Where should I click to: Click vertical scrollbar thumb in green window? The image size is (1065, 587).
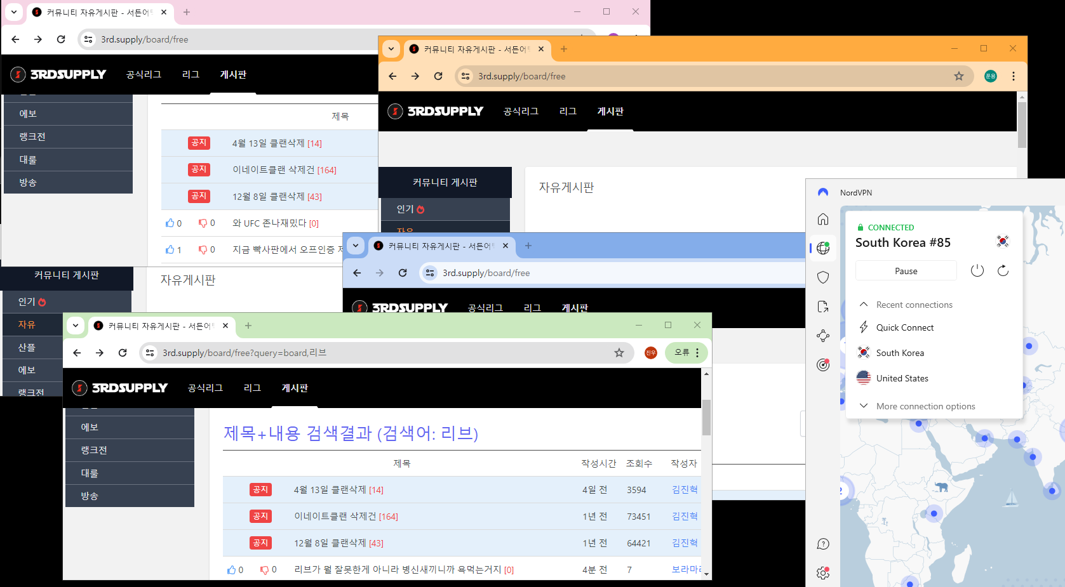tap(706, 417)
